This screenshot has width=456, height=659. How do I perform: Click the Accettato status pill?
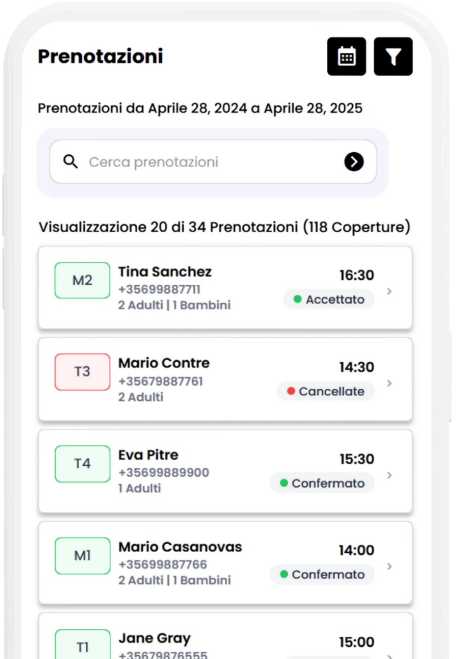(329, 299)
